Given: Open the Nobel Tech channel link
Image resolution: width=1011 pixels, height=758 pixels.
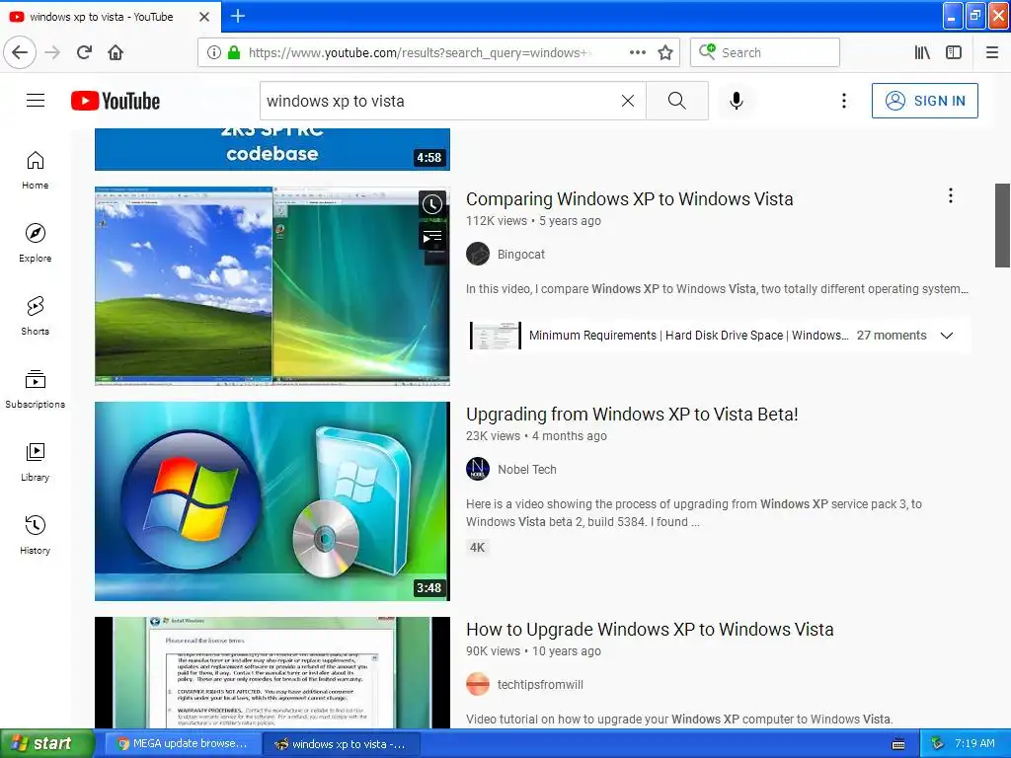Looking at the screenshot, I should tap(527, 470).
